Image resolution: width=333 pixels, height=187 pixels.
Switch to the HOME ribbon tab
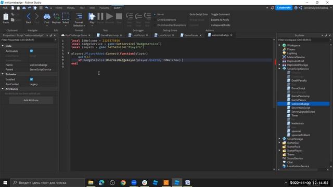59,8
